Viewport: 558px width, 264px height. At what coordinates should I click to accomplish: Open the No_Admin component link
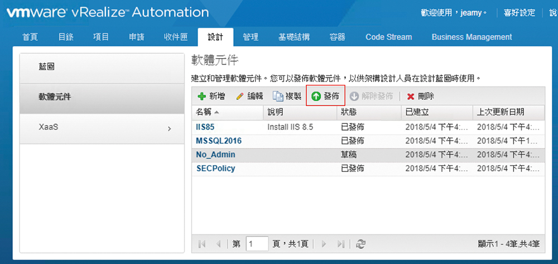(215, 155)
